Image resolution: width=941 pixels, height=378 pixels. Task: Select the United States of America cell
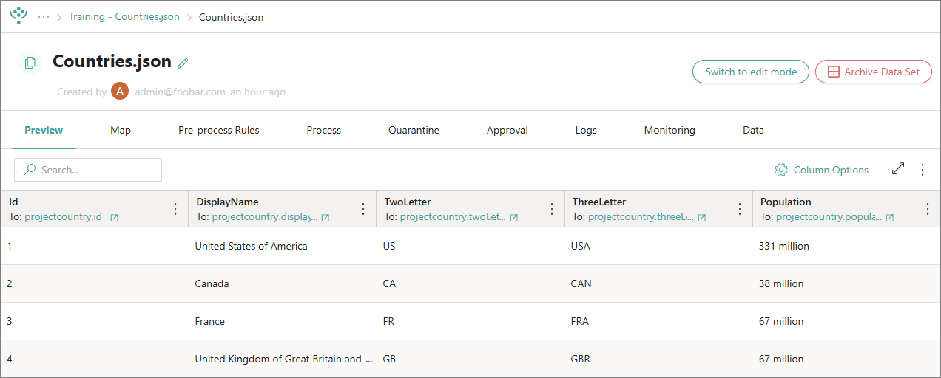[x=283, y=246]
